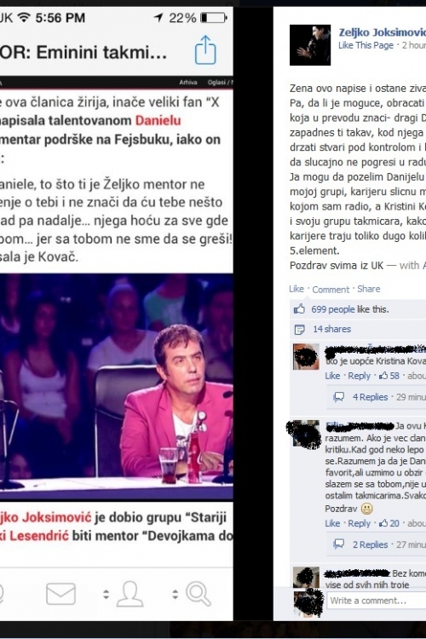Open the Arhiva menu item
The width and height of the screenshot is (426, 639).
[x=188, y=83]
